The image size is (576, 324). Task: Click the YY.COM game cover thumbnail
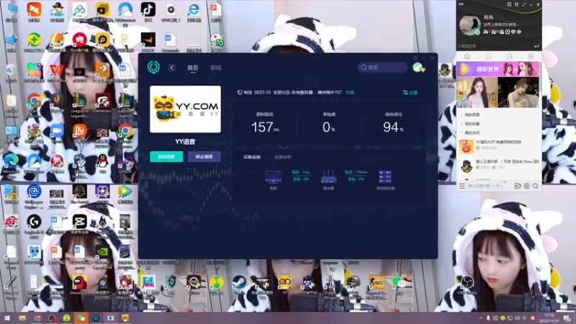point(185,109)
